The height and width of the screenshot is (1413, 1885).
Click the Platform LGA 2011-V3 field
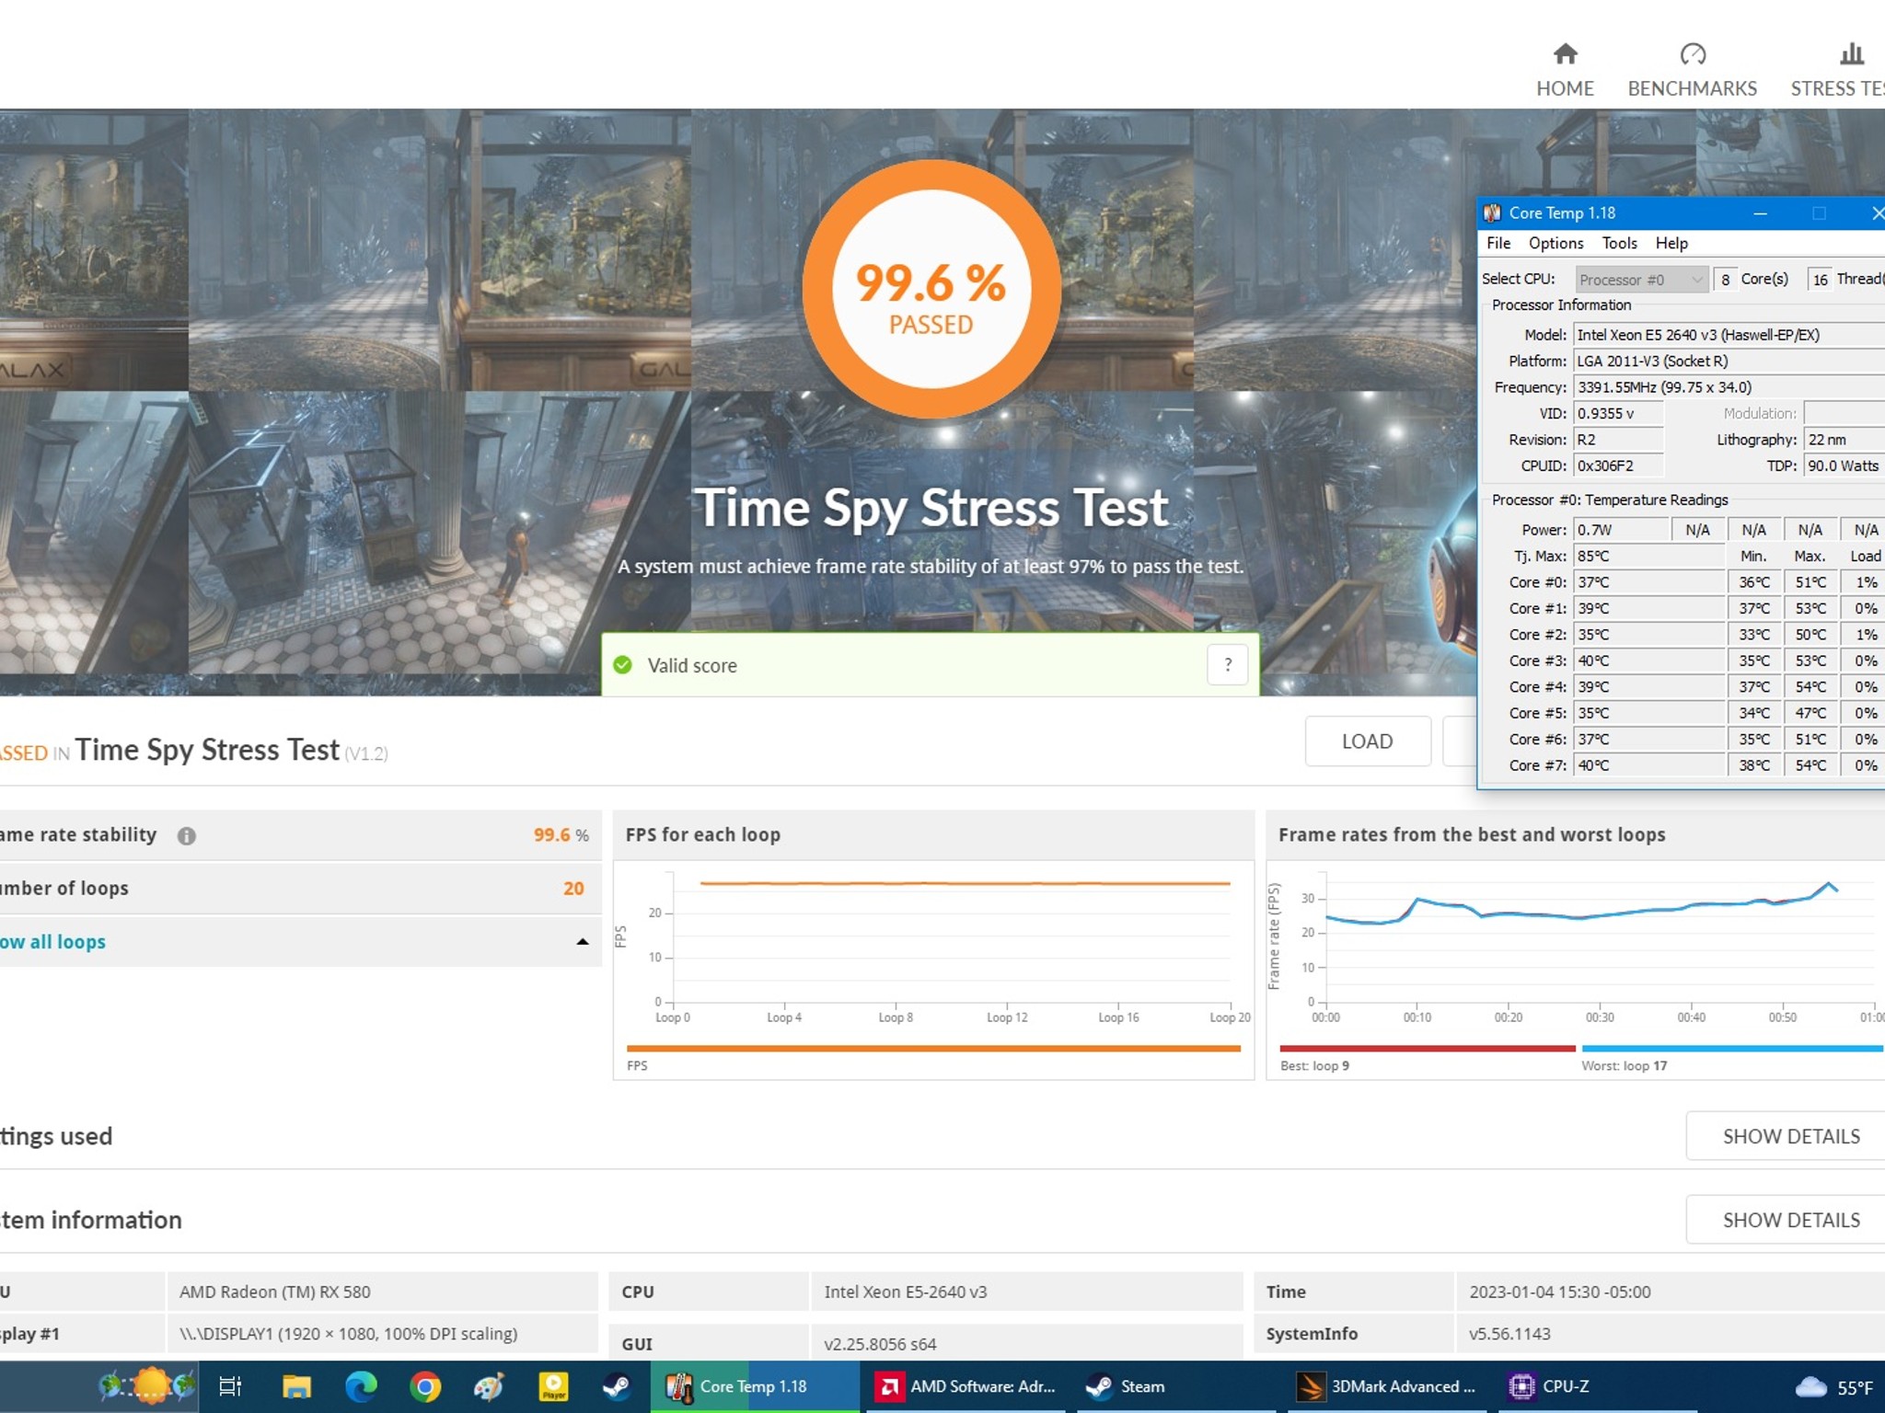(1729, 361)
